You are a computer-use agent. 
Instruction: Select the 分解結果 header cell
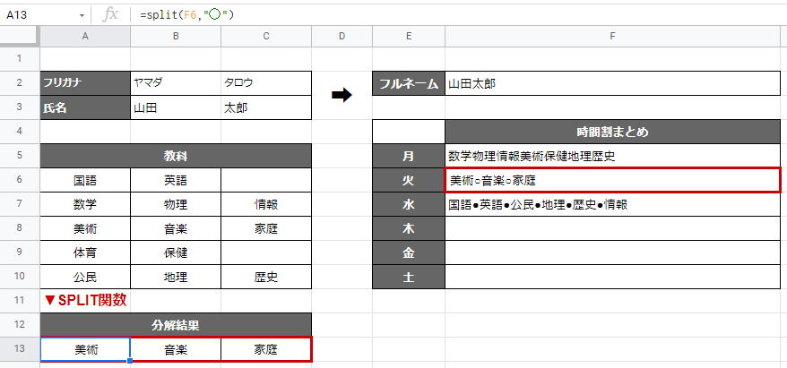pos(176,325)
